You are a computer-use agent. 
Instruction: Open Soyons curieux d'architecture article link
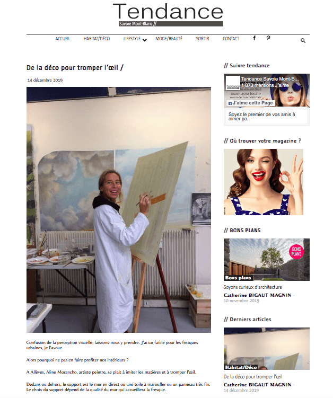(253, 287)
